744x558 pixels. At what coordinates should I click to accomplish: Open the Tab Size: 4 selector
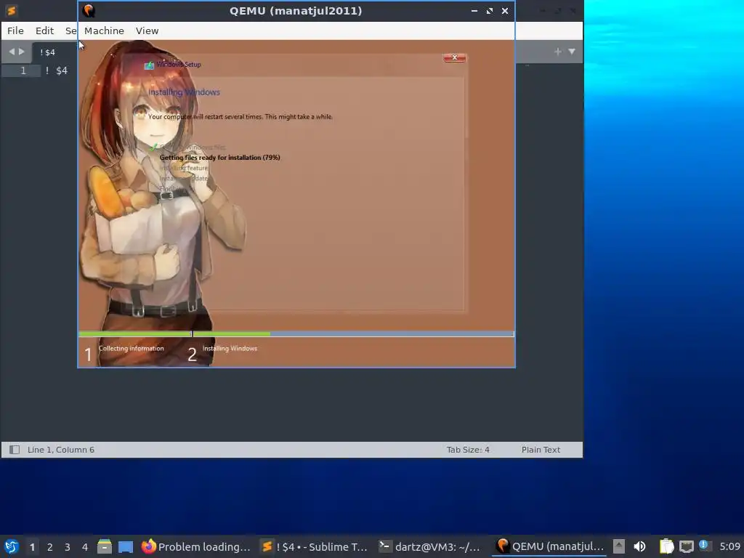point(468,449)
